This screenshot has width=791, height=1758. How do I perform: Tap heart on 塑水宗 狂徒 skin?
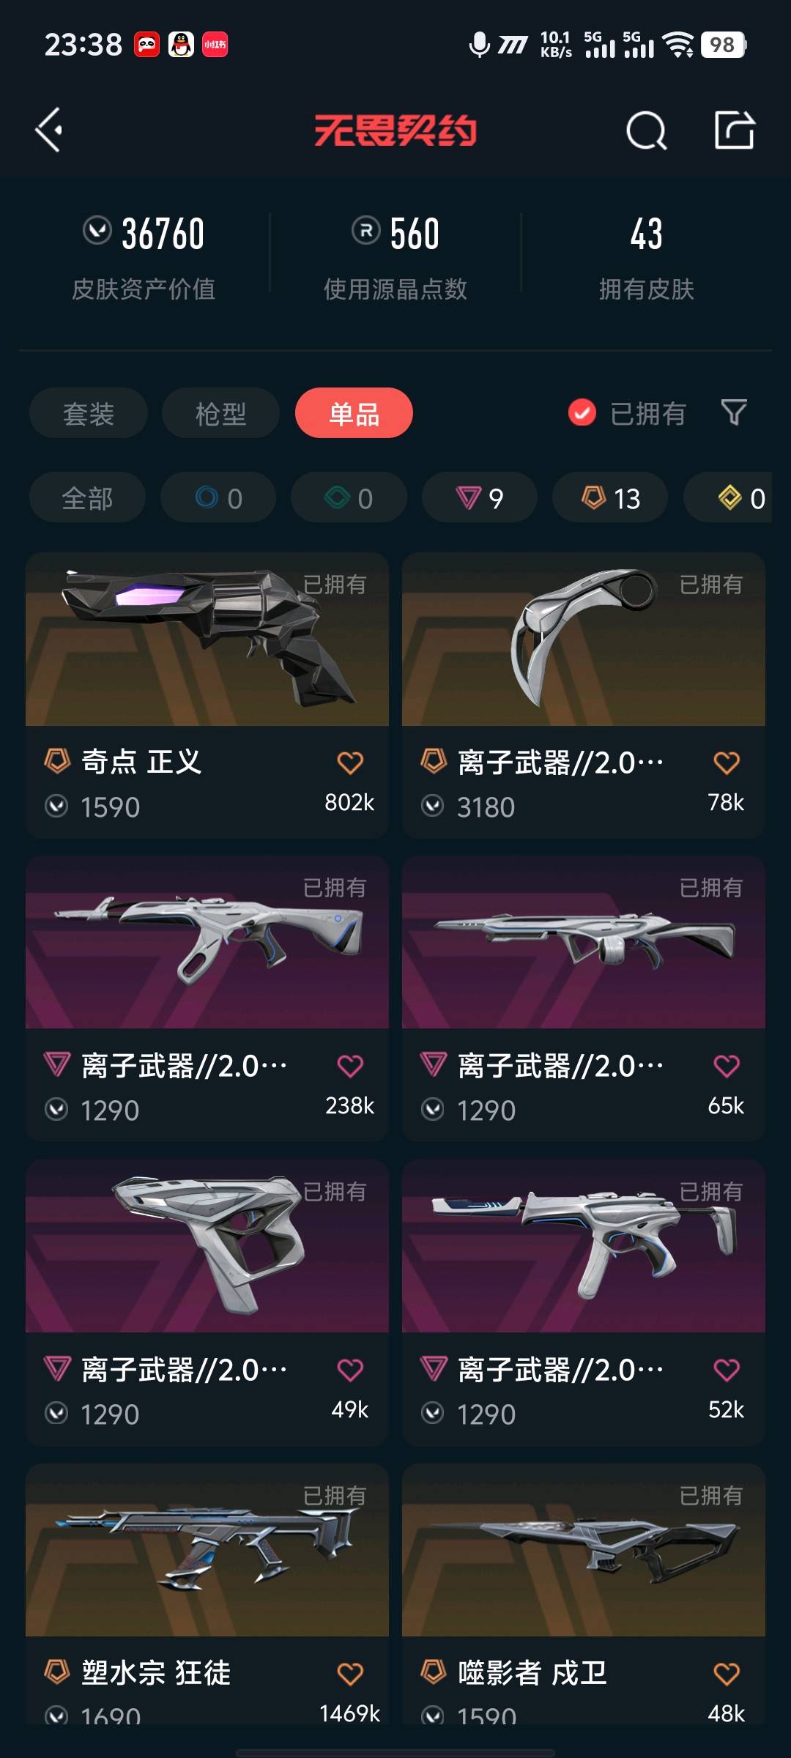click(350, 1674)
